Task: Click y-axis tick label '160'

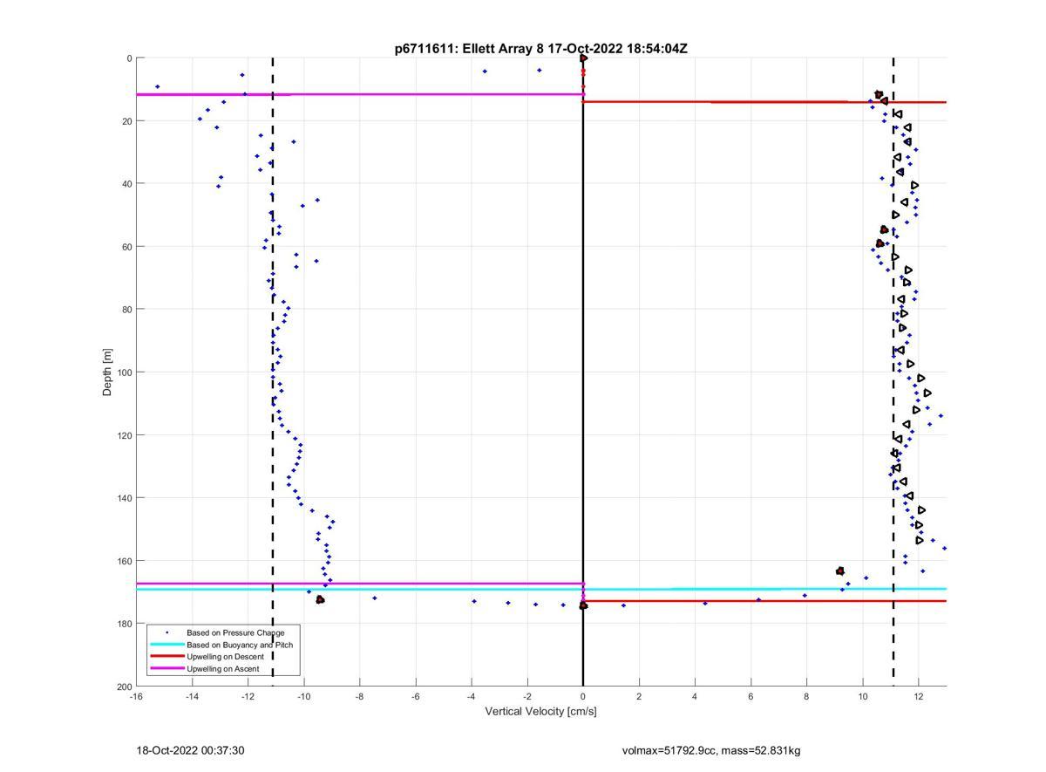Action: [x=123, y=561]
